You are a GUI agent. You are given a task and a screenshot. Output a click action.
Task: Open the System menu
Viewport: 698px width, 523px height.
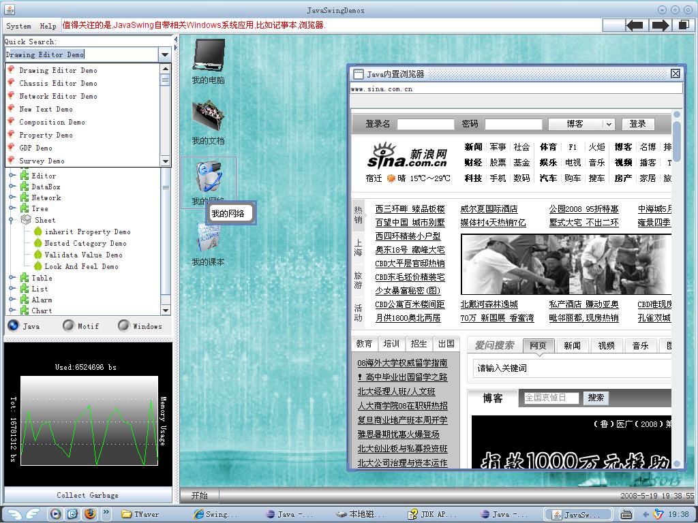18,26
